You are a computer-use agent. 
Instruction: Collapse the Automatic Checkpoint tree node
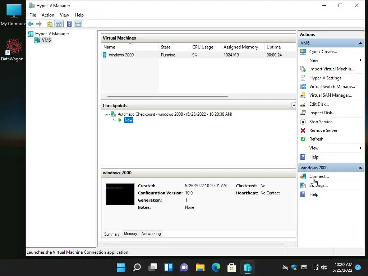pos(106,115)
